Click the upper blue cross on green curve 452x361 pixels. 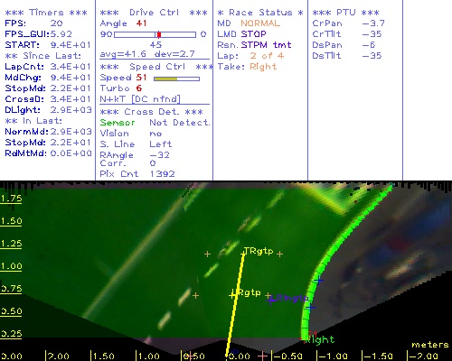(319, 281)
